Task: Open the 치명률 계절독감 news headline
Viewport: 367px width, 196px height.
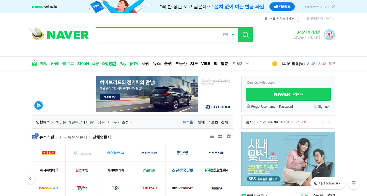Action: (x=96, y=122)
